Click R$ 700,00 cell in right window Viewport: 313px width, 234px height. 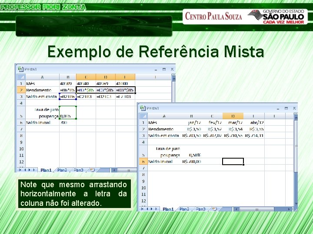tap(191, 161)
